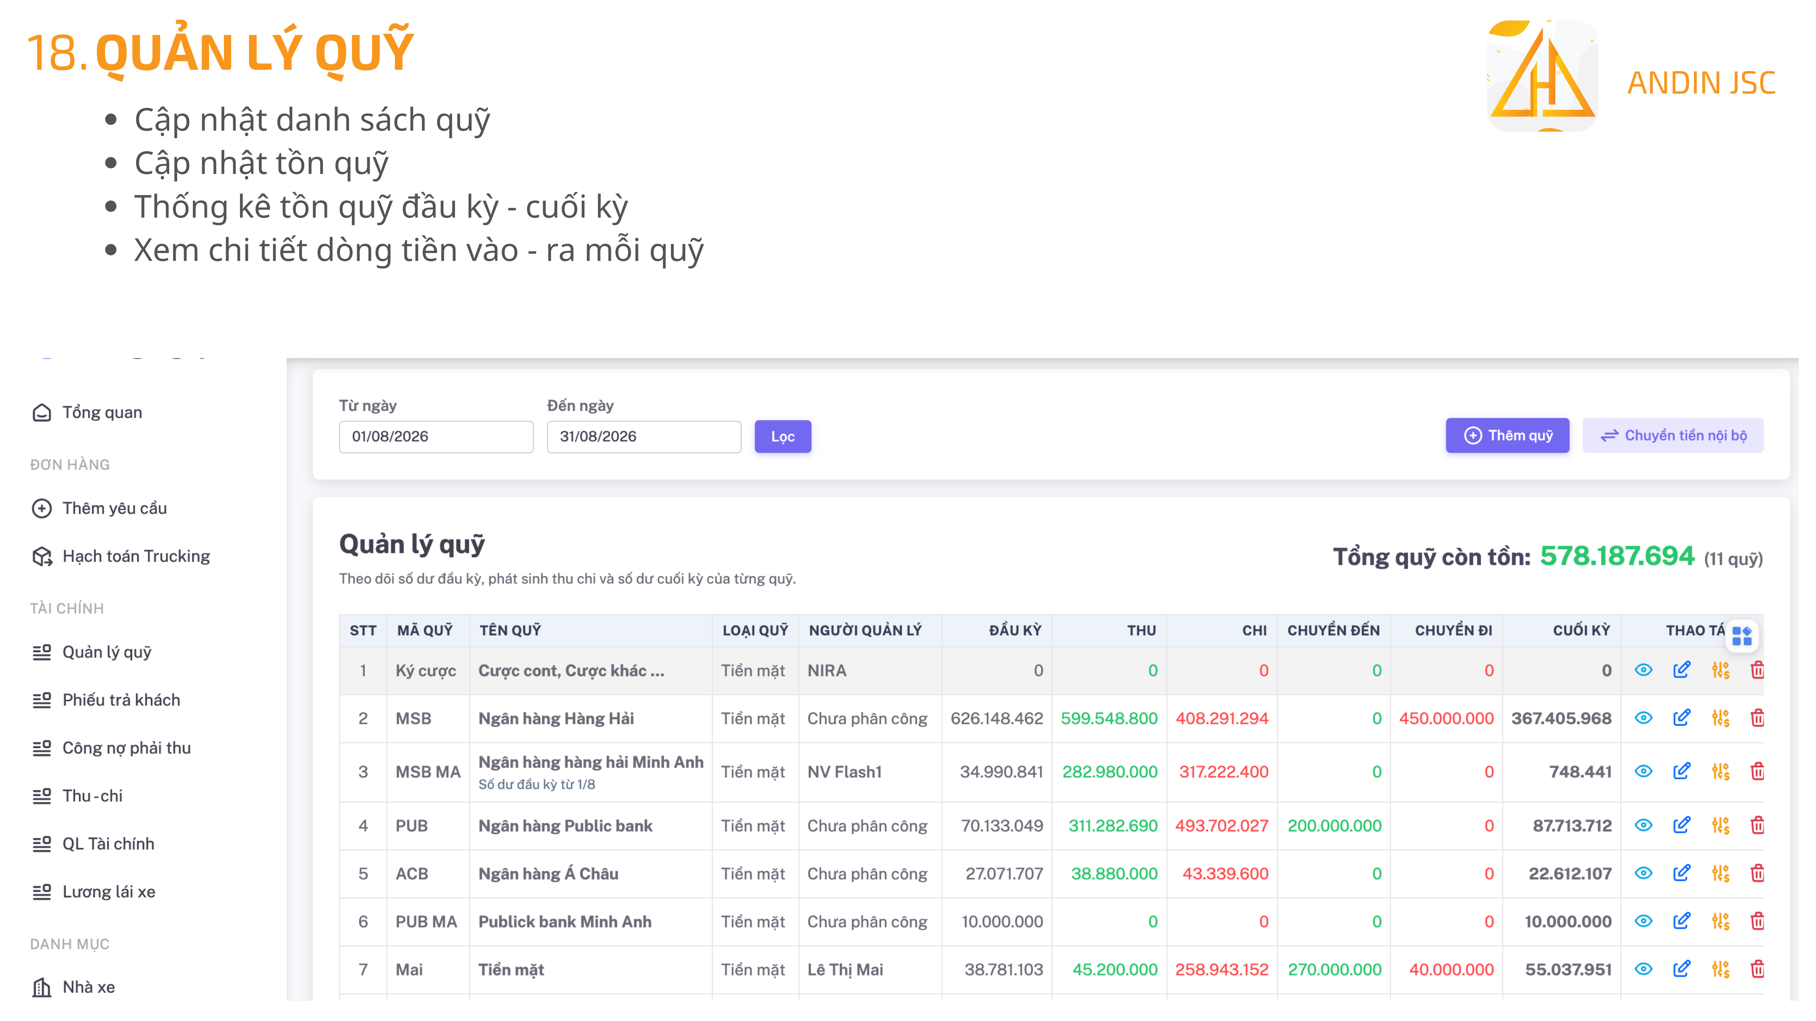Delete the MSB fund row

(1758, 718)
